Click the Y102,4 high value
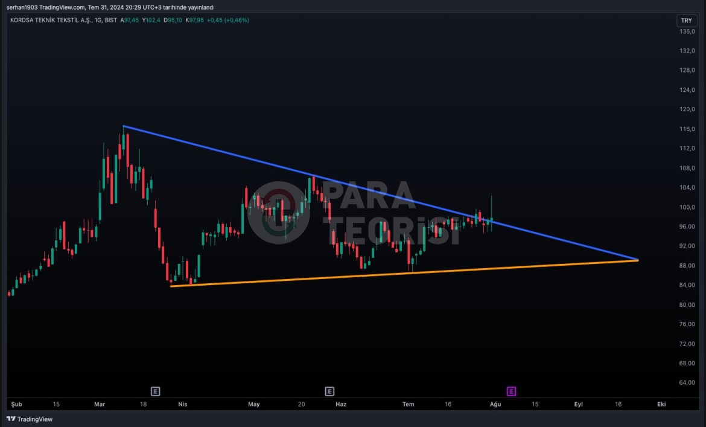Image resolution: width=706 pixels, height=427 pixels. (x=151, y=21)
